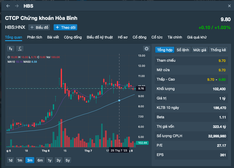Screen dimensions: 234x168
Task: Open the Bài viết tab
Action: pyautogui.click(x=53, y=37)
